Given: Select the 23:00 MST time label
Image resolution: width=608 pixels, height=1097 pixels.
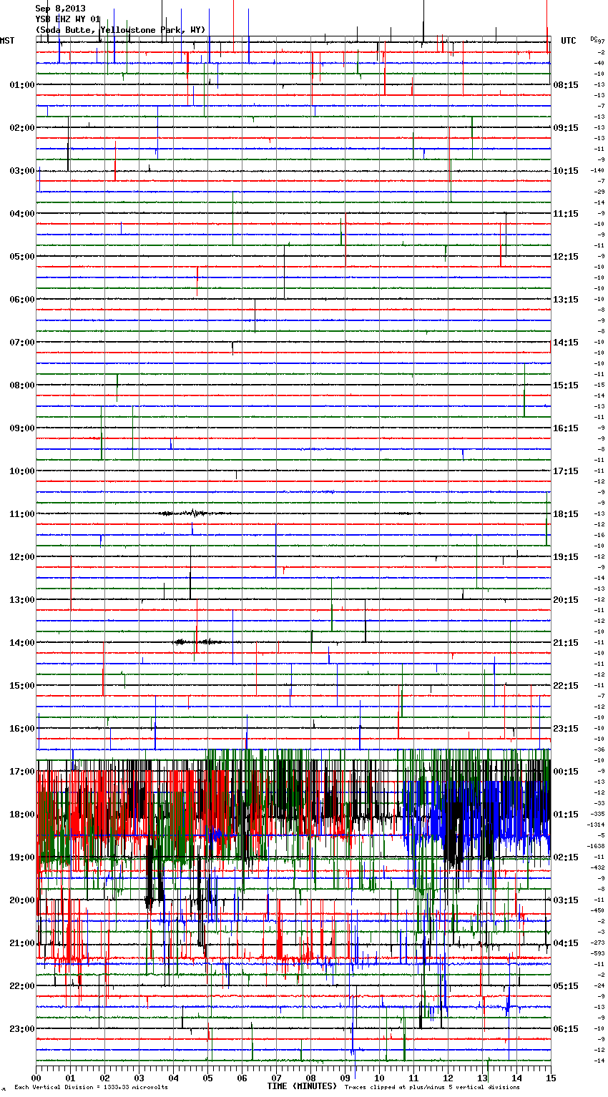Looking at the screenshot, I should (22, 1029).
